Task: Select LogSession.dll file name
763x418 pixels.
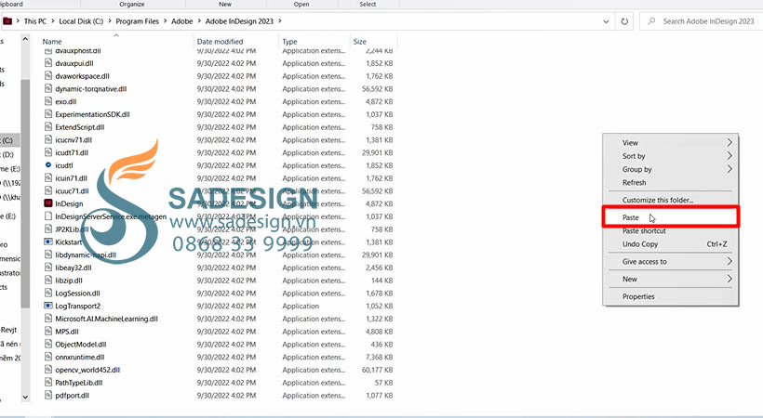Action: 77,294
